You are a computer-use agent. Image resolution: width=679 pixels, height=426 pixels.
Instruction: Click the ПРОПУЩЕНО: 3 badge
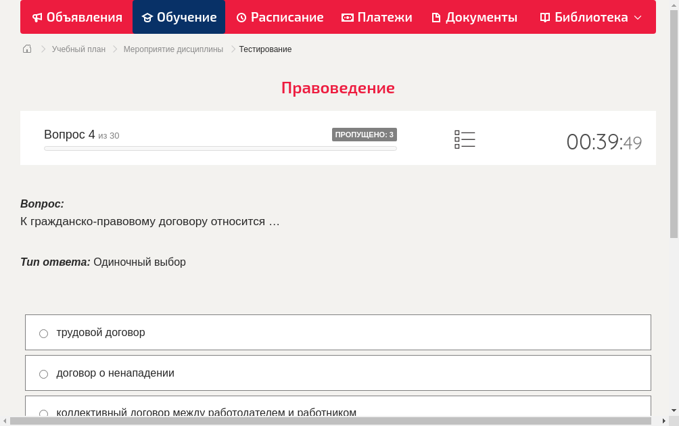click(x=364, y=134)
